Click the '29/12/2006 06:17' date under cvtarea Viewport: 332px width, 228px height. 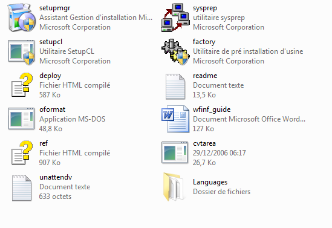(x=219, y=153)
